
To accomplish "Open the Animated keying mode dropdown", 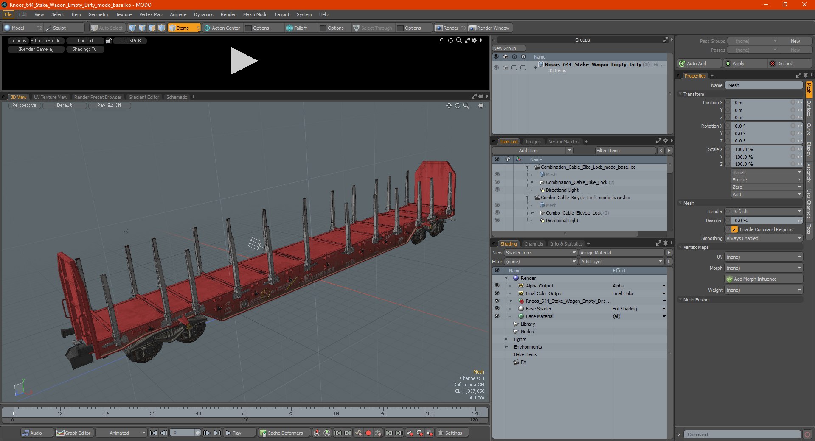I will tap(121, 433).
